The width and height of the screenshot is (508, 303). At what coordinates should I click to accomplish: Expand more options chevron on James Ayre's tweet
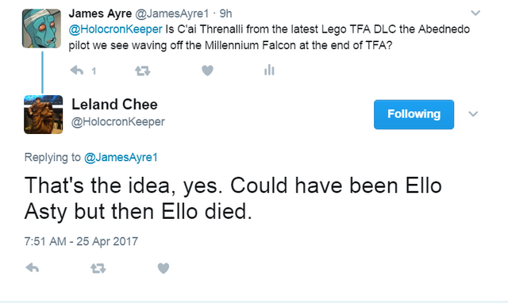(x=475, y=13)
